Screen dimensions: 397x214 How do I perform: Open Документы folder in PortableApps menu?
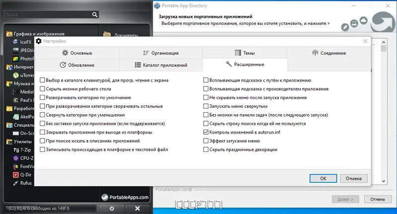pos(121,34)
